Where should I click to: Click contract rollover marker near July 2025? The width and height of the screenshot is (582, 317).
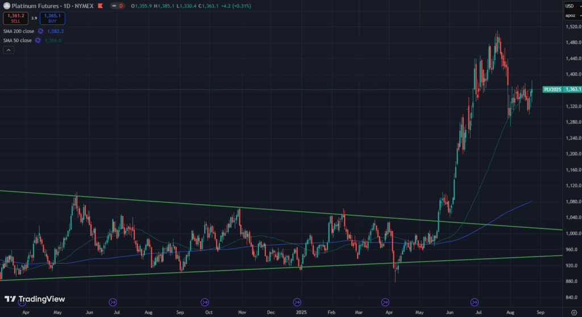(474, 302)
